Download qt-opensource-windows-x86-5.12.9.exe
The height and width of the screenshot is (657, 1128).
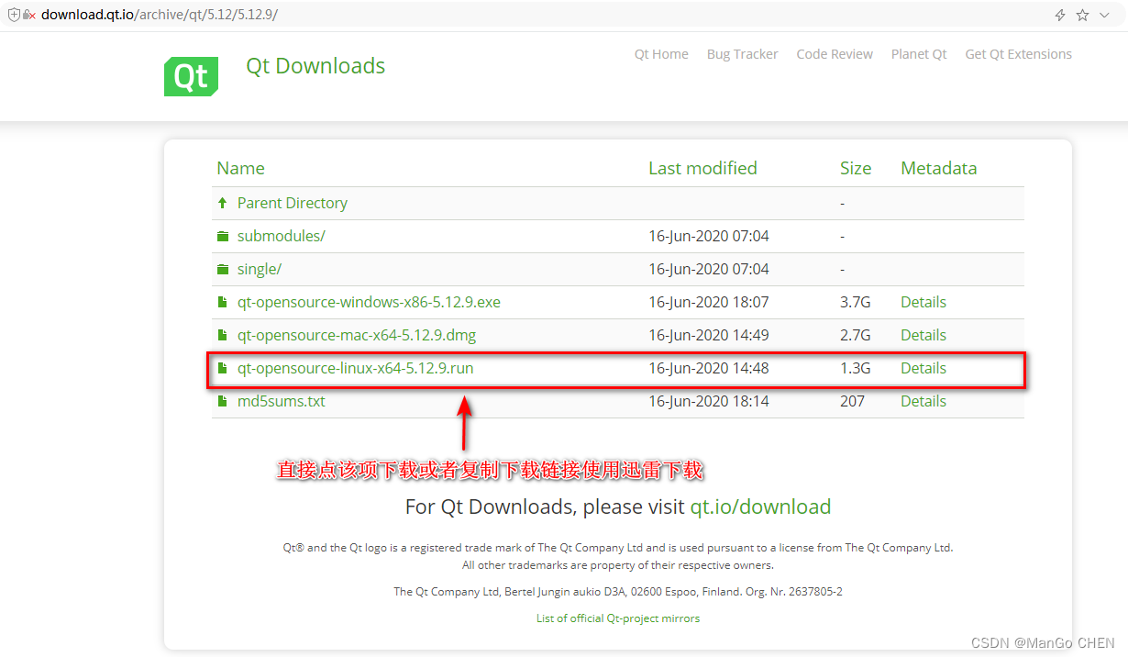[369, 302]
